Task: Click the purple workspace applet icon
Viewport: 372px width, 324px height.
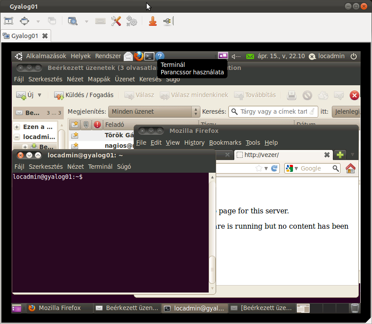Action: click(x=223, y=56)
